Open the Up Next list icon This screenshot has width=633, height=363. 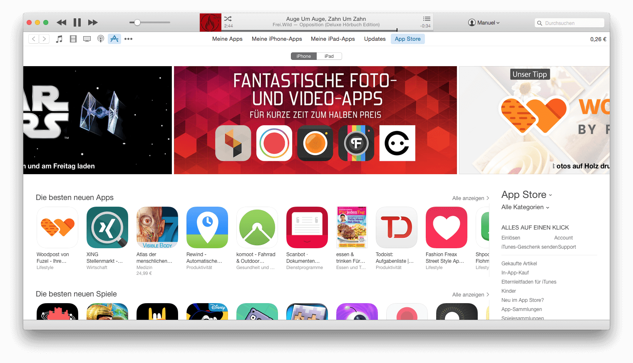click(427, 19)
